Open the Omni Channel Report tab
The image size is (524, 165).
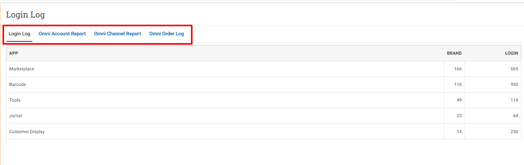(x=118, y=34)
